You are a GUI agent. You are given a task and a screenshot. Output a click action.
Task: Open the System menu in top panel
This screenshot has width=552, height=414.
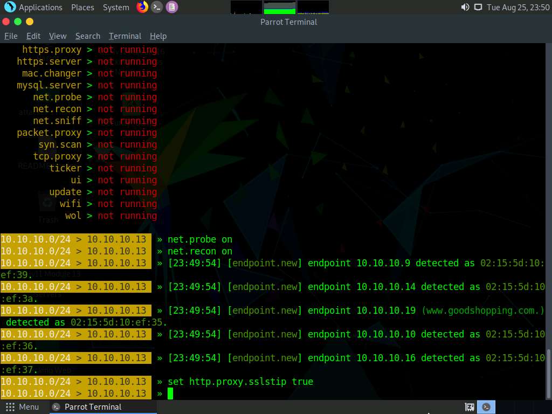(116, 7)
